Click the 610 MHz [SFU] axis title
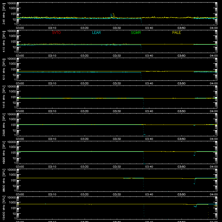Screen dimensions: 222x222 click(x=4, y=69)
